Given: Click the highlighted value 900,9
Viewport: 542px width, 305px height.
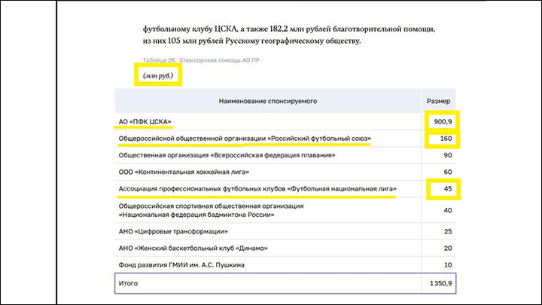Looking at the screenshot, I should pyautogui.click(x=441, y=122).
